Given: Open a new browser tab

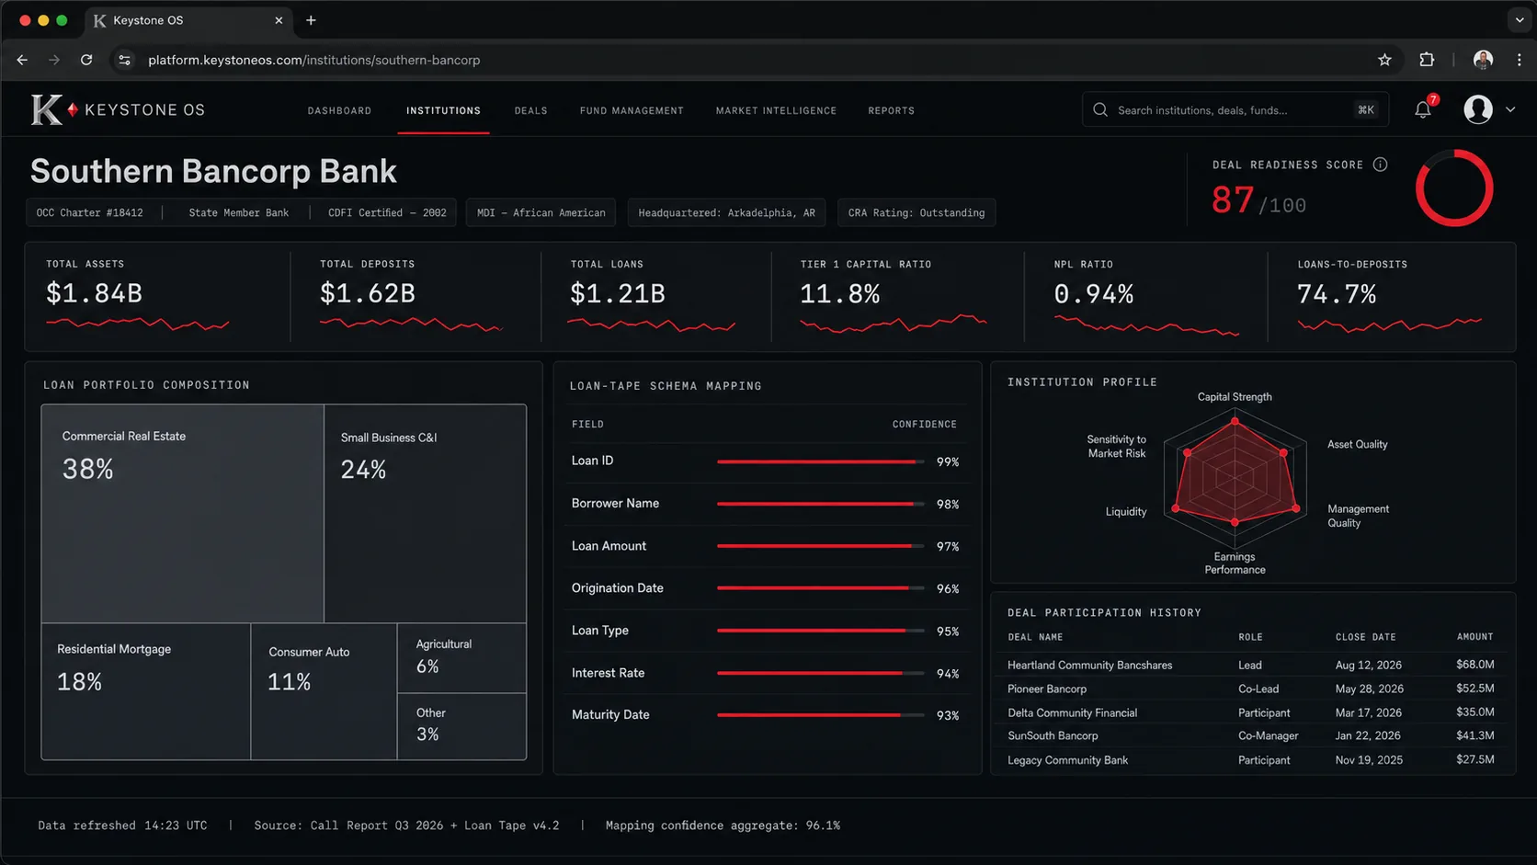Looking at the screenshot, I should [311, 20].
